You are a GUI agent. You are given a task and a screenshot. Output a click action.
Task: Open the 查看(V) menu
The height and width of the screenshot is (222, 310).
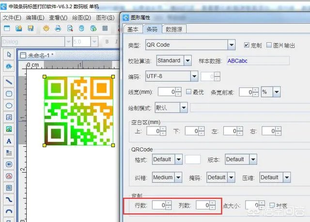point(58,17)
